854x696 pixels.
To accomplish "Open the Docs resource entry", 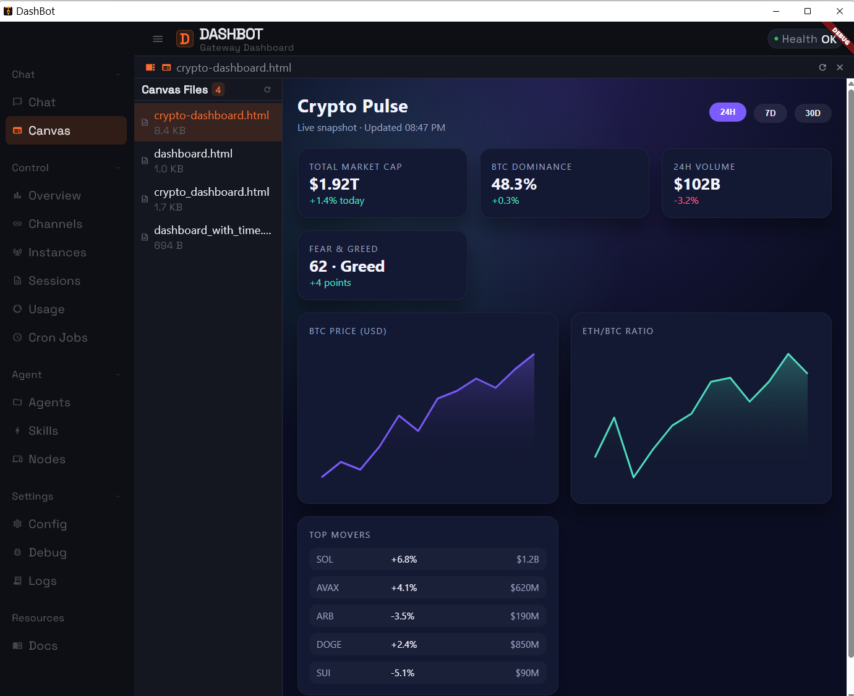I will [x=43, y=645].
